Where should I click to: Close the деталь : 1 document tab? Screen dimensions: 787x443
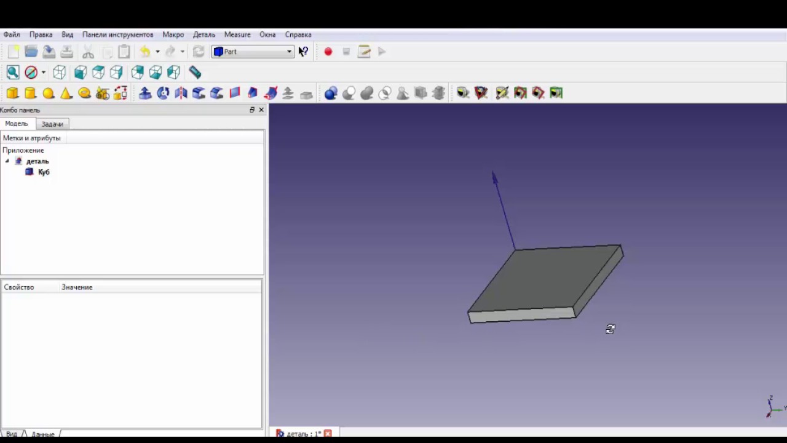(328, 434)
